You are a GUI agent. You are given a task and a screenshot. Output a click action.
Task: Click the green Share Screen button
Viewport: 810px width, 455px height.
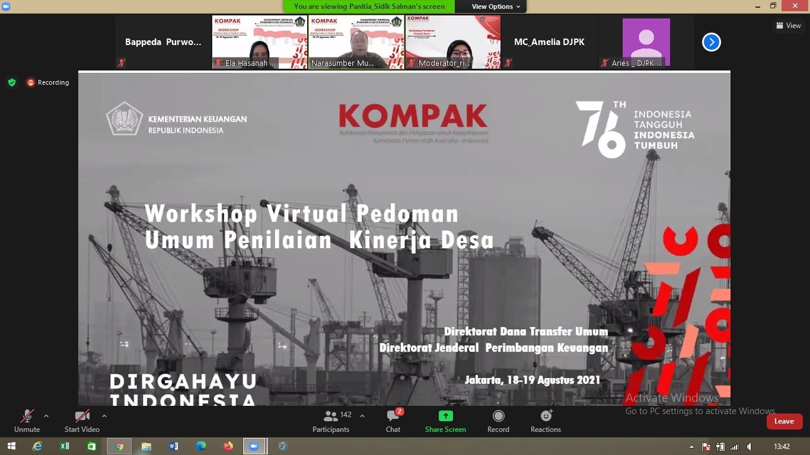tap(445, 421)
